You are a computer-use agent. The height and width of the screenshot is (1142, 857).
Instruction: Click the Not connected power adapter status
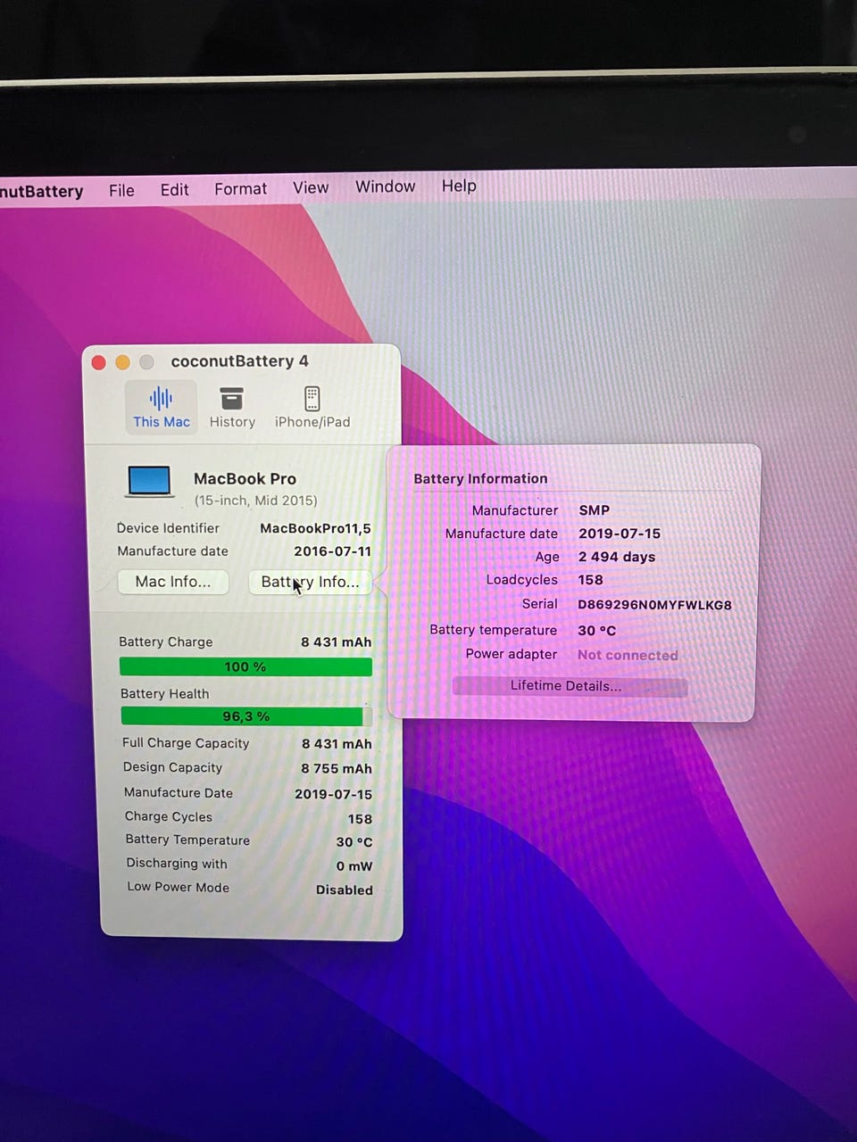pyautogui.click(x=628, y=655)
